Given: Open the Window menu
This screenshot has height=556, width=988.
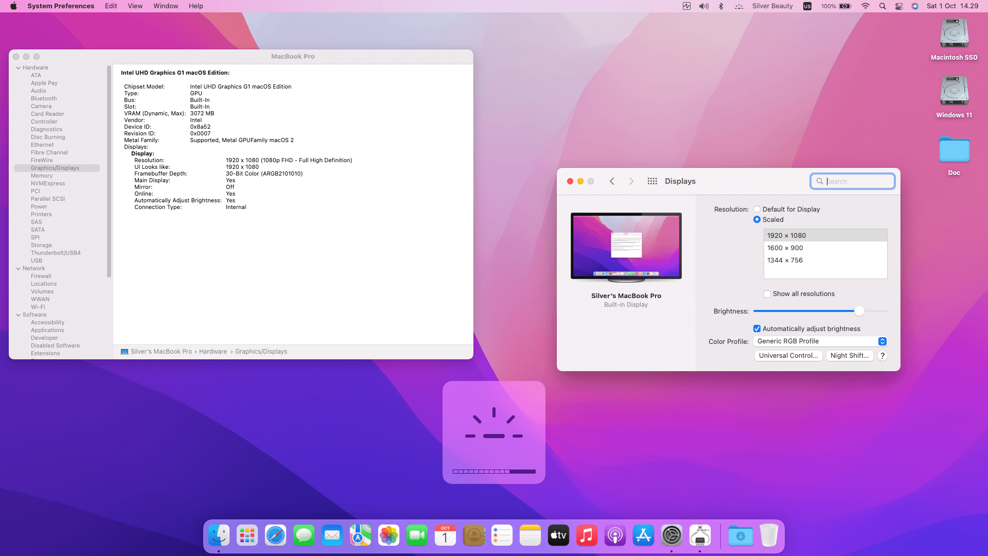Looking at the screenshot, I should click(x=166, y=6).
